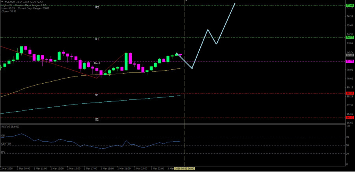The image size is (355, 172).
Task: Click the gray current price tag 72.43
Action: click(349, 55)
